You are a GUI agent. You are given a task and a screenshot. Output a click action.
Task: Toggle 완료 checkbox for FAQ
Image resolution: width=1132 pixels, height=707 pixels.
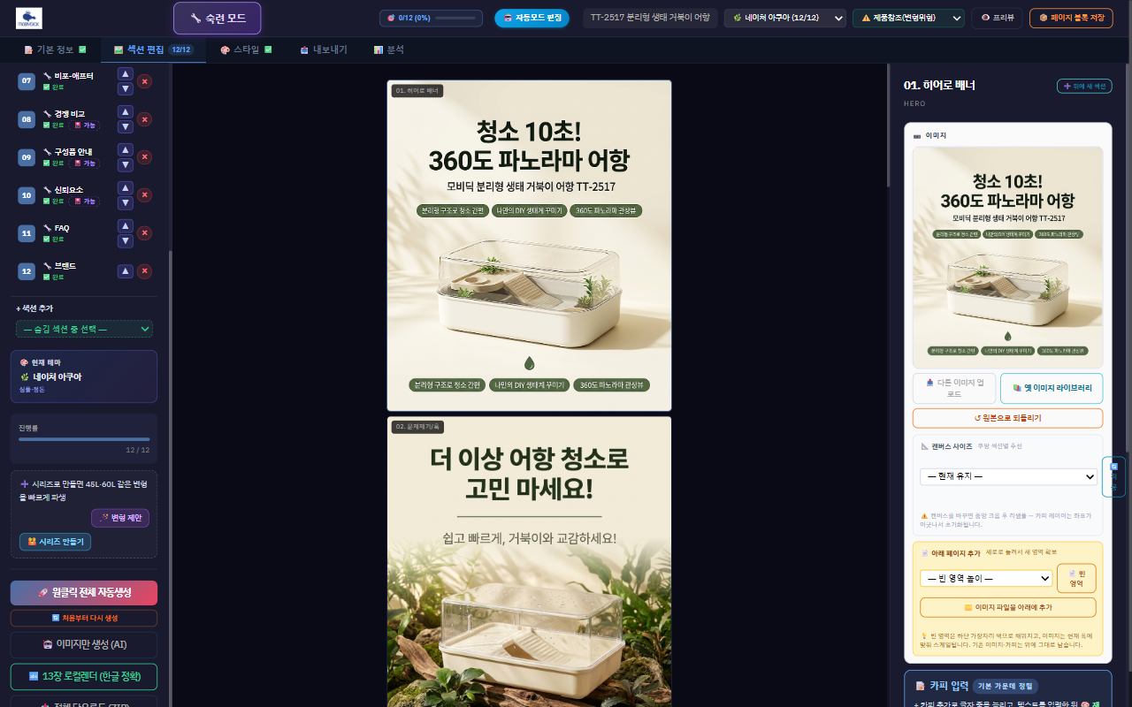[46, 239]
